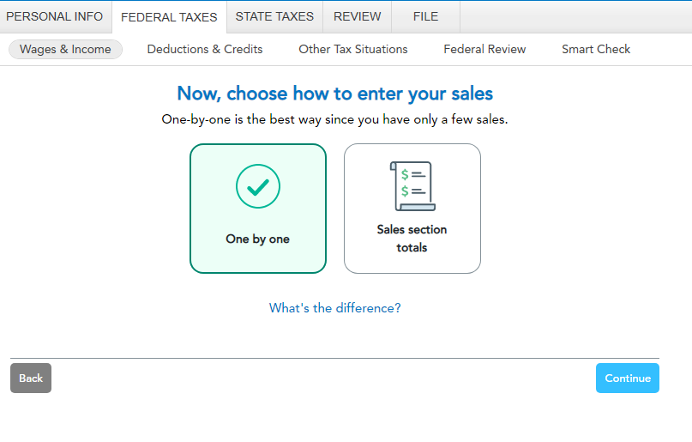
Task: Go to Other Tax Situations
Action: click(x=353, y=50)
